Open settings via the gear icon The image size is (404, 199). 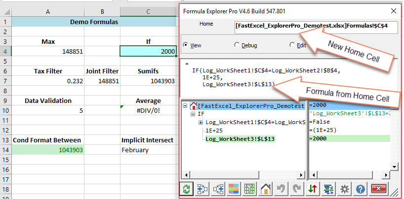click(345, 189)
